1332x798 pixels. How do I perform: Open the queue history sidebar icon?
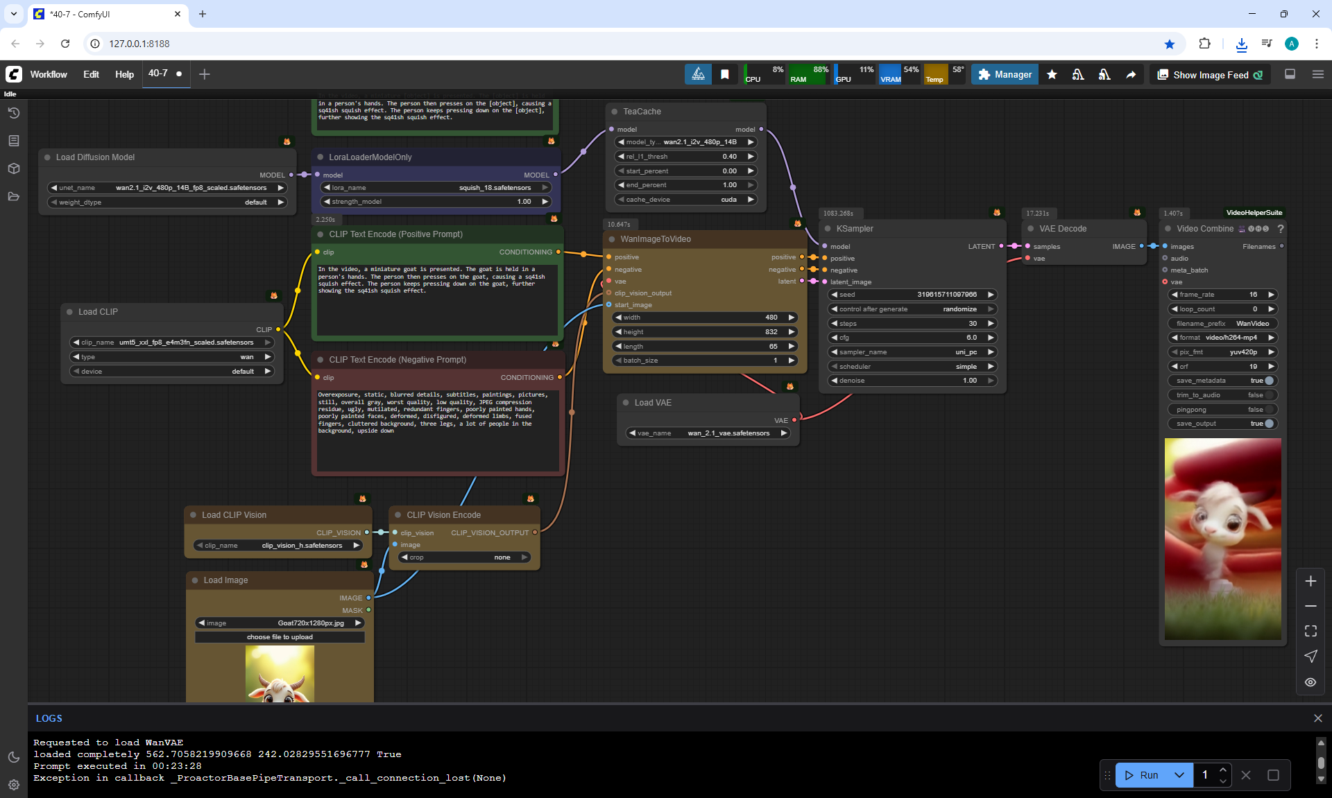pos(13,113)
